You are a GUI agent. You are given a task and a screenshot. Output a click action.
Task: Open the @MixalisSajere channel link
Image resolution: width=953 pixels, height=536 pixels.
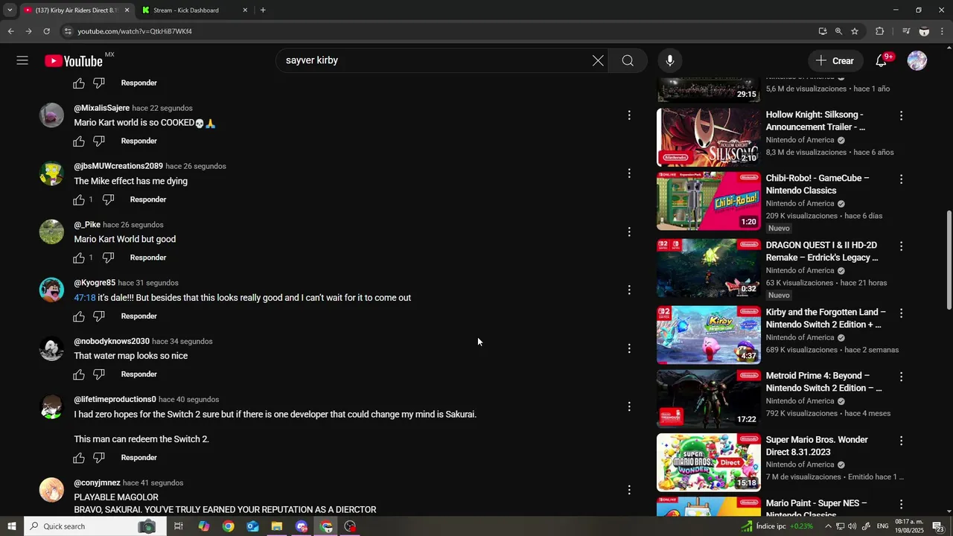coord(102,108)
